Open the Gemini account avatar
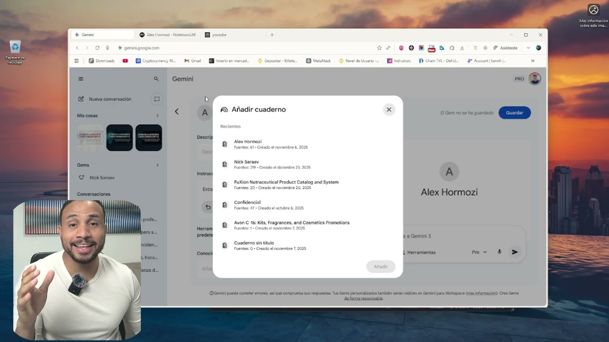The height and width of the screenshot is (342, 609). (x=535, y=79)
